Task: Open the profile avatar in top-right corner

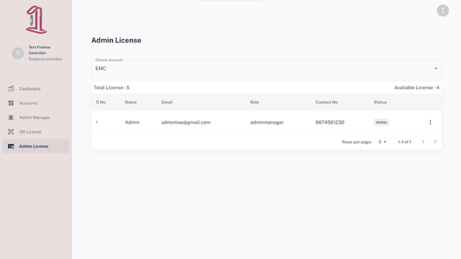Action: 443,11
